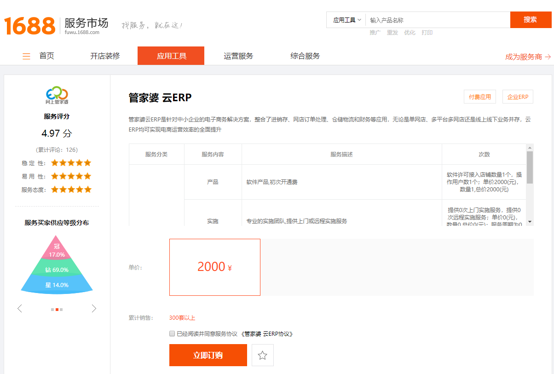Click the 网上管家婆 cloud logo
Viewport: 554px width, 374px height.
click(57, 94)
